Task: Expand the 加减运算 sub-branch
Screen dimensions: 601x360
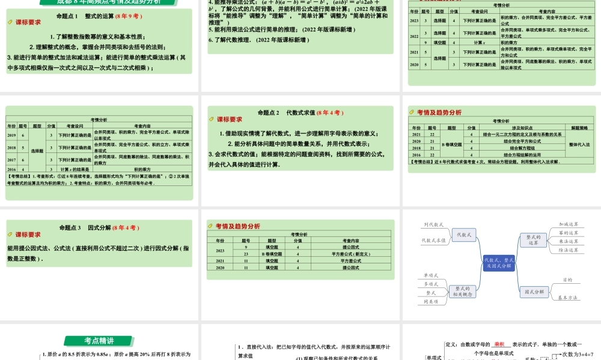Action: (x=569, y=224)
